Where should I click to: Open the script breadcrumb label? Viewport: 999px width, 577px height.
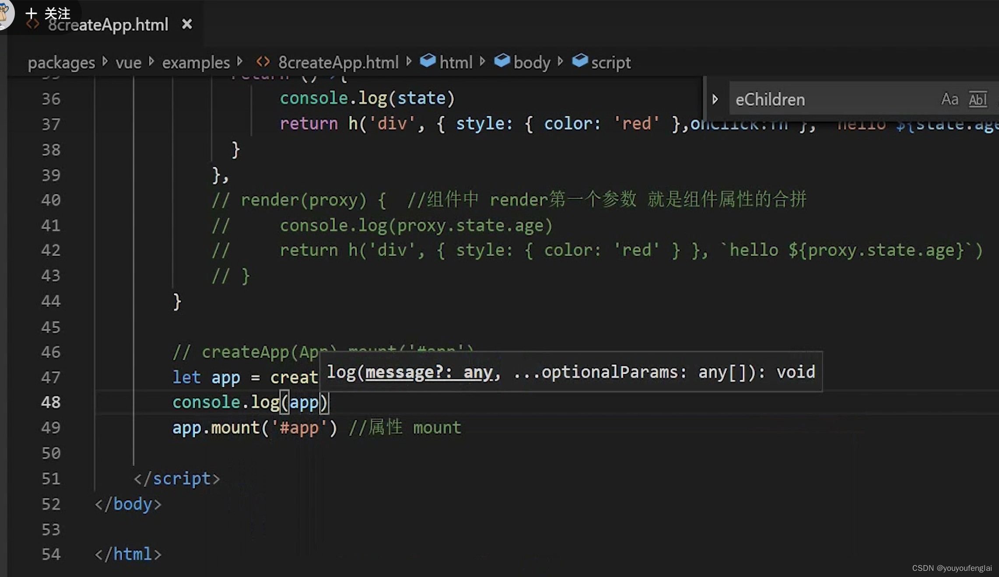(611, 63)
